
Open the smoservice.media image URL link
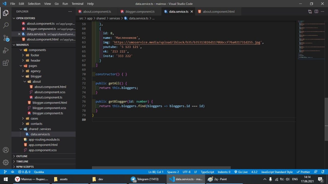(187, 42)
